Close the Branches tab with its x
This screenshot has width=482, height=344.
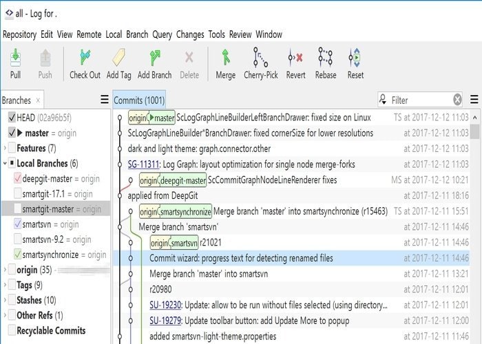click(38, 100)
